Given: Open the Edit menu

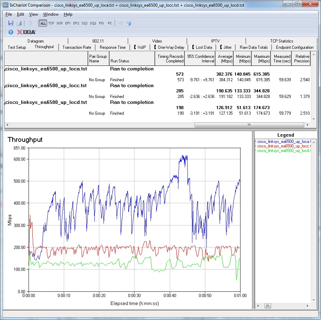Looking at the screenshot, I should tap(21, 14).
